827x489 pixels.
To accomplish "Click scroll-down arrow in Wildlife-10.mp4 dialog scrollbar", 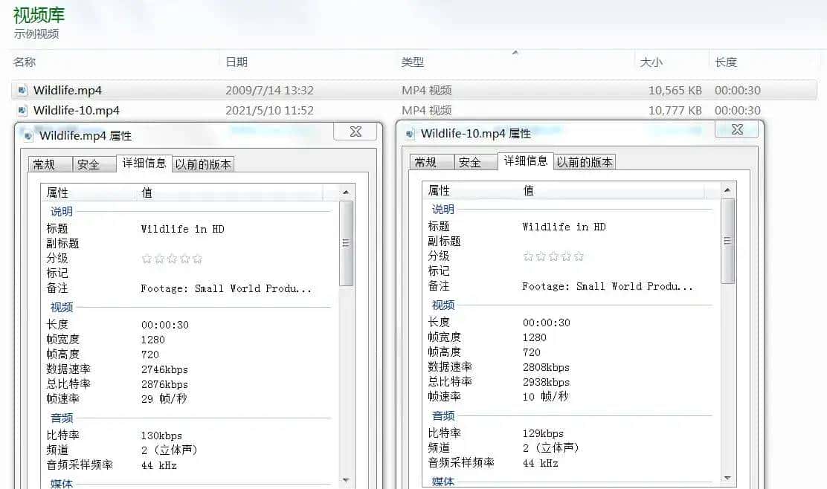I will [x=727, y=479].
